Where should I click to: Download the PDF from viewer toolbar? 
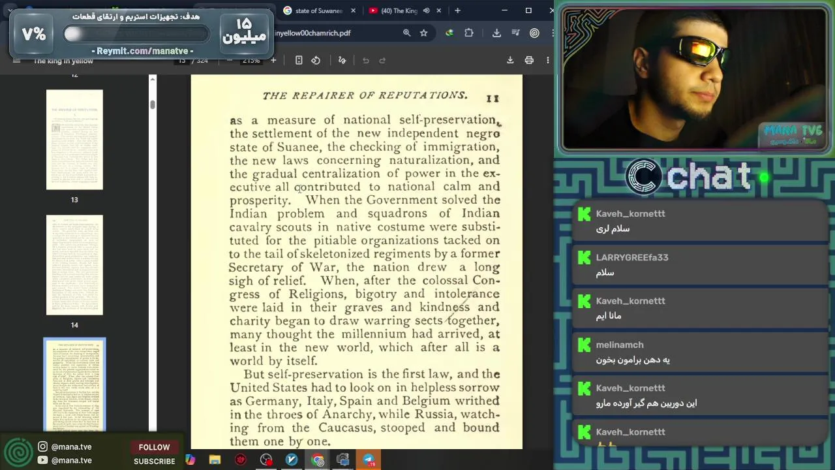point(510,60)
